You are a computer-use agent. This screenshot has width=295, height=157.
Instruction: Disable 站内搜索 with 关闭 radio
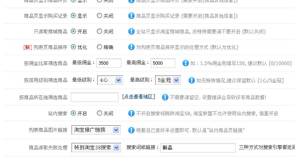pos(99,113)
